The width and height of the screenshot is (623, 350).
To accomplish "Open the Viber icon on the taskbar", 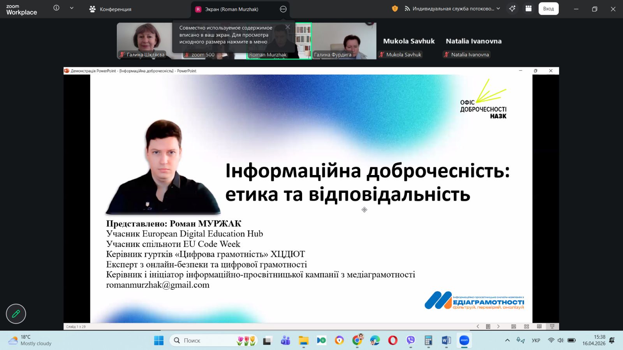I will tap(410, 341).
